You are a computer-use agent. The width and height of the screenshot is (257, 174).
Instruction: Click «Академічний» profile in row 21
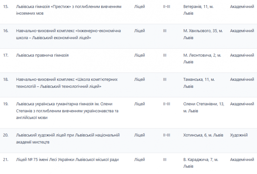tap(242, 160)
